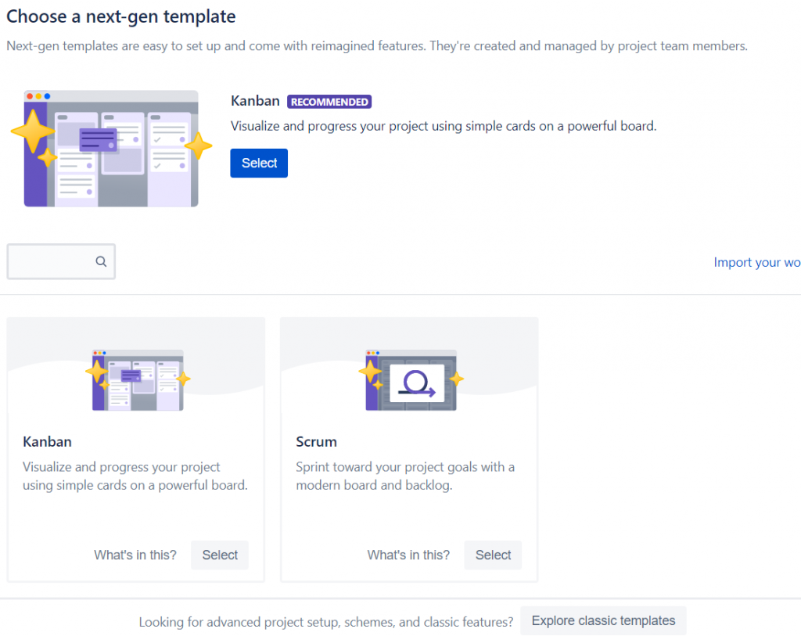This screenshot has width=801, height=636.
Task: Click inside the template search box
Action: pos(51,261)
